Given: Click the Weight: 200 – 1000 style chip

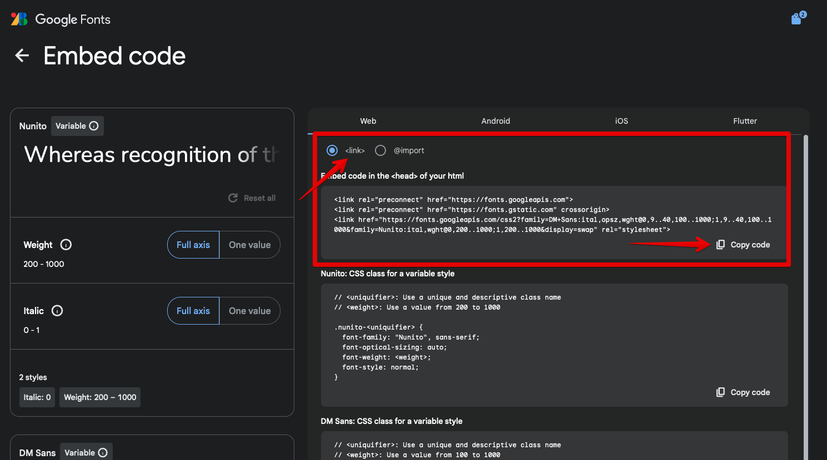Looking at the screenshot, I should [99, 397].
